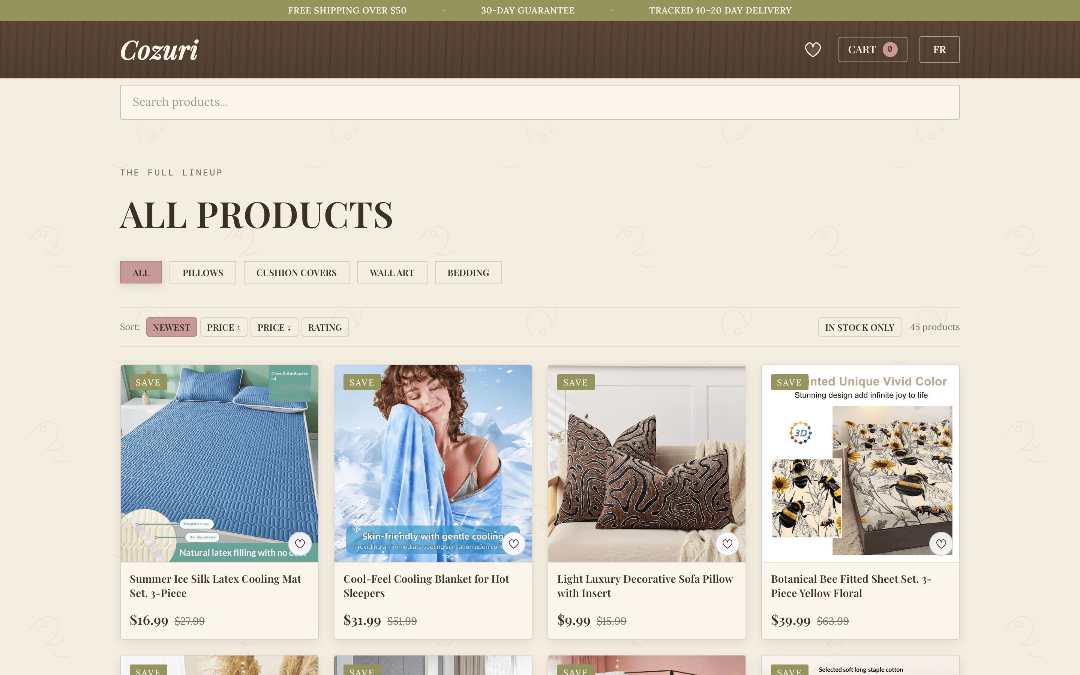This screenshot has height=675, width=1080.
Task: Sort products by Rating
Action: tap(325, 327)
